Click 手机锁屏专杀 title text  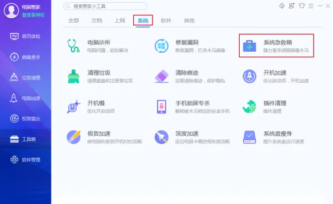[x=193, y=103]
